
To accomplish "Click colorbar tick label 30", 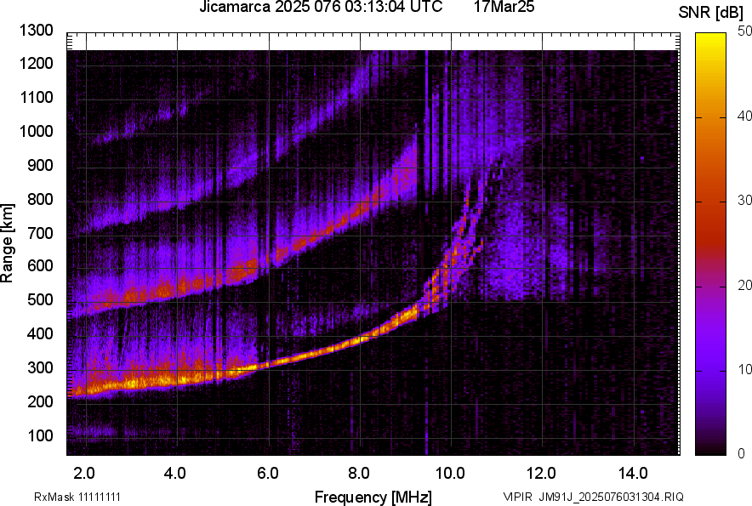I will click(x=744, y=201).
